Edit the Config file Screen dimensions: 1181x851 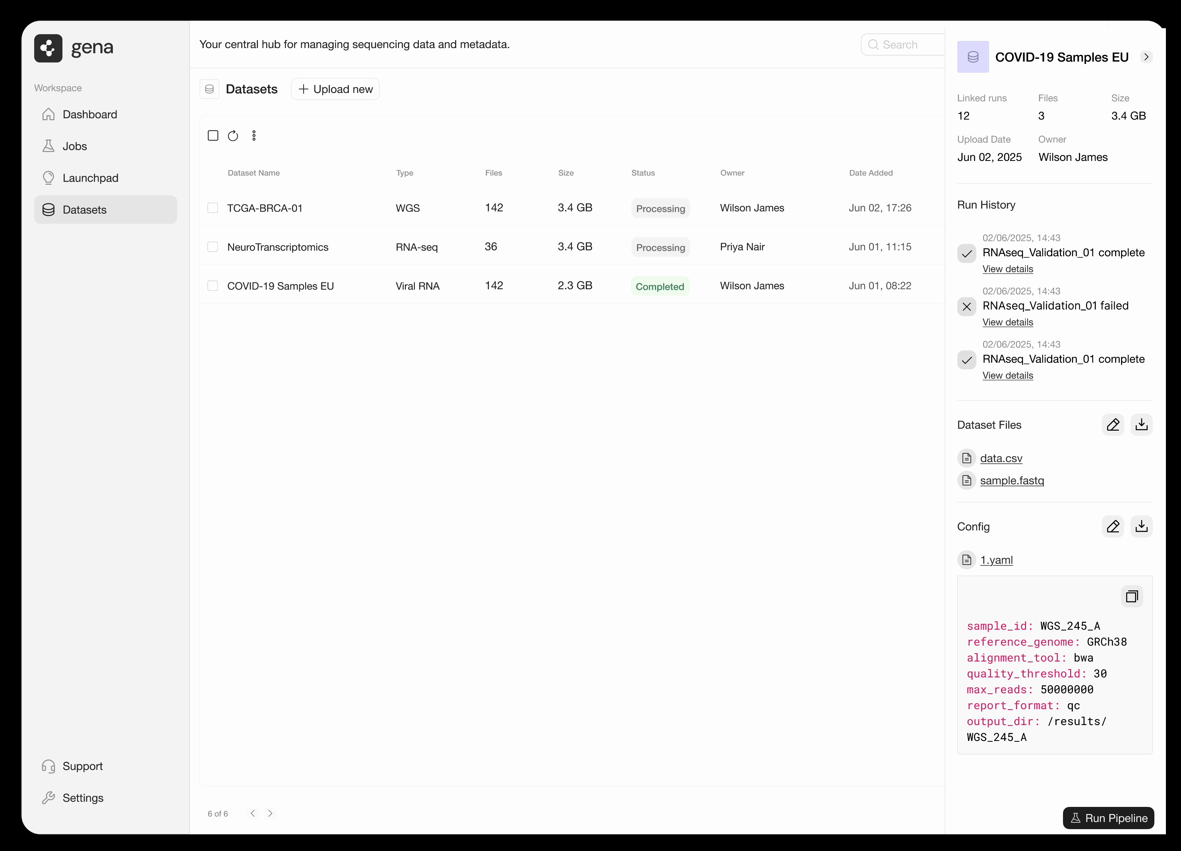point(1113,527)
